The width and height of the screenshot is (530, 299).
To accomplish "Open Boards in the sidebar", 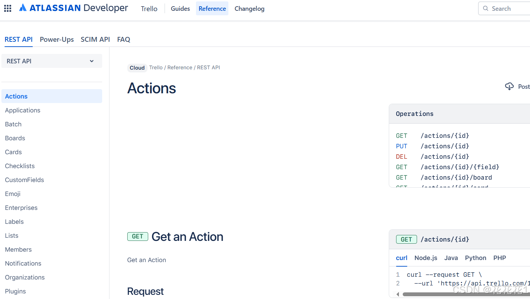I will click(15, 138).
